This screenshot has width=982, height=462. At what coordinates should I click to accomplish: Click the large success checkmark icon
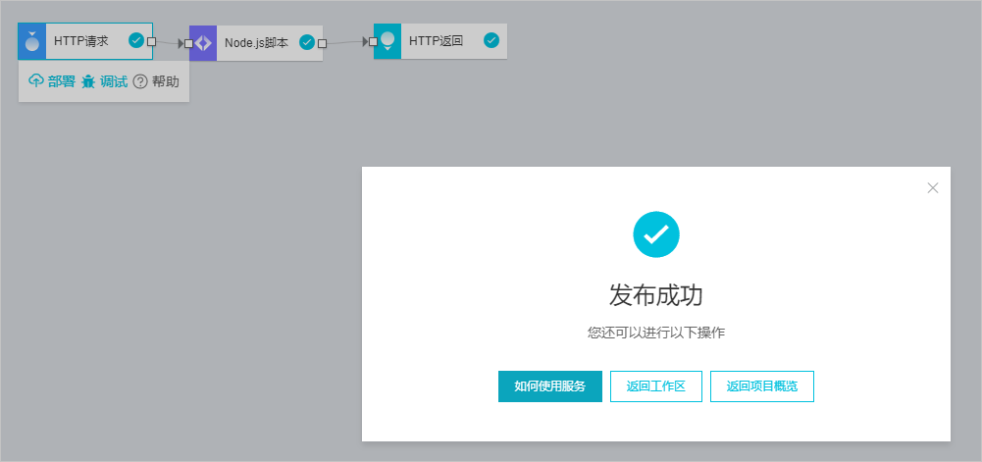[x=655, y=234]
